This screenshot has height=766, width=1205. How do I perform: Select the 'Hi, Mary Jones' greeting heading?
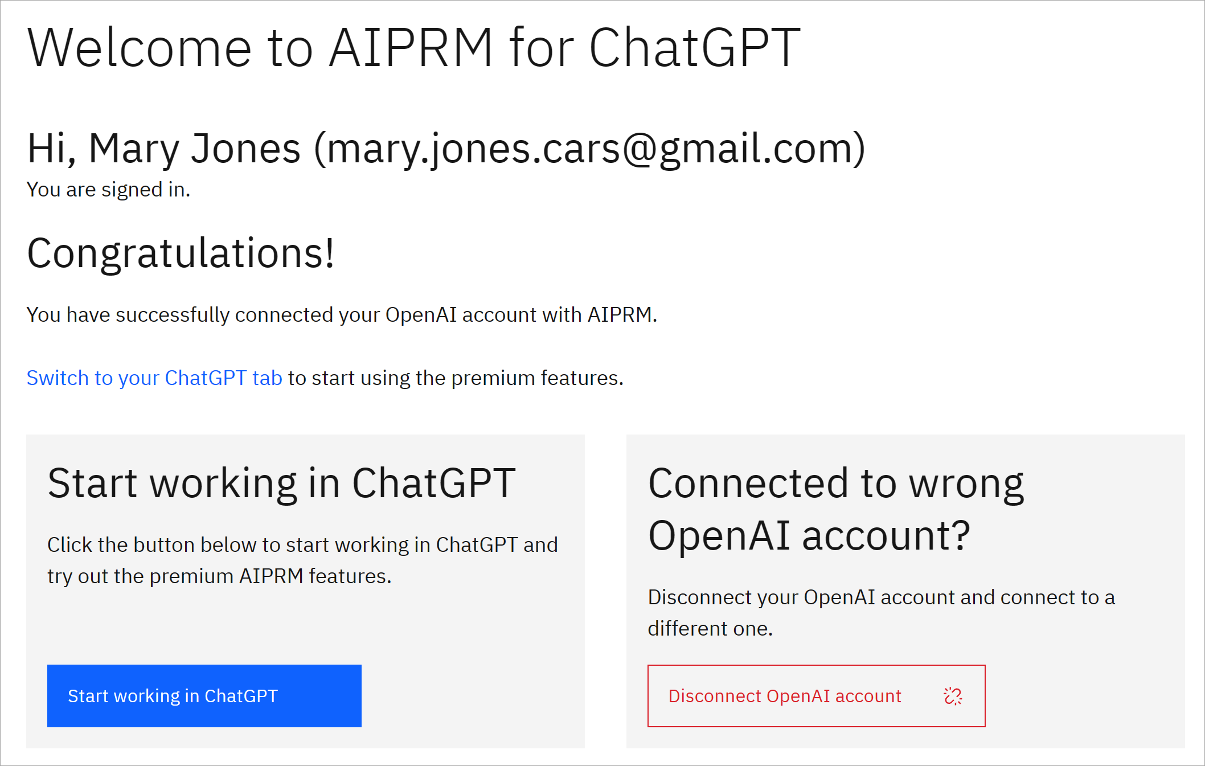tap(446, 149)
